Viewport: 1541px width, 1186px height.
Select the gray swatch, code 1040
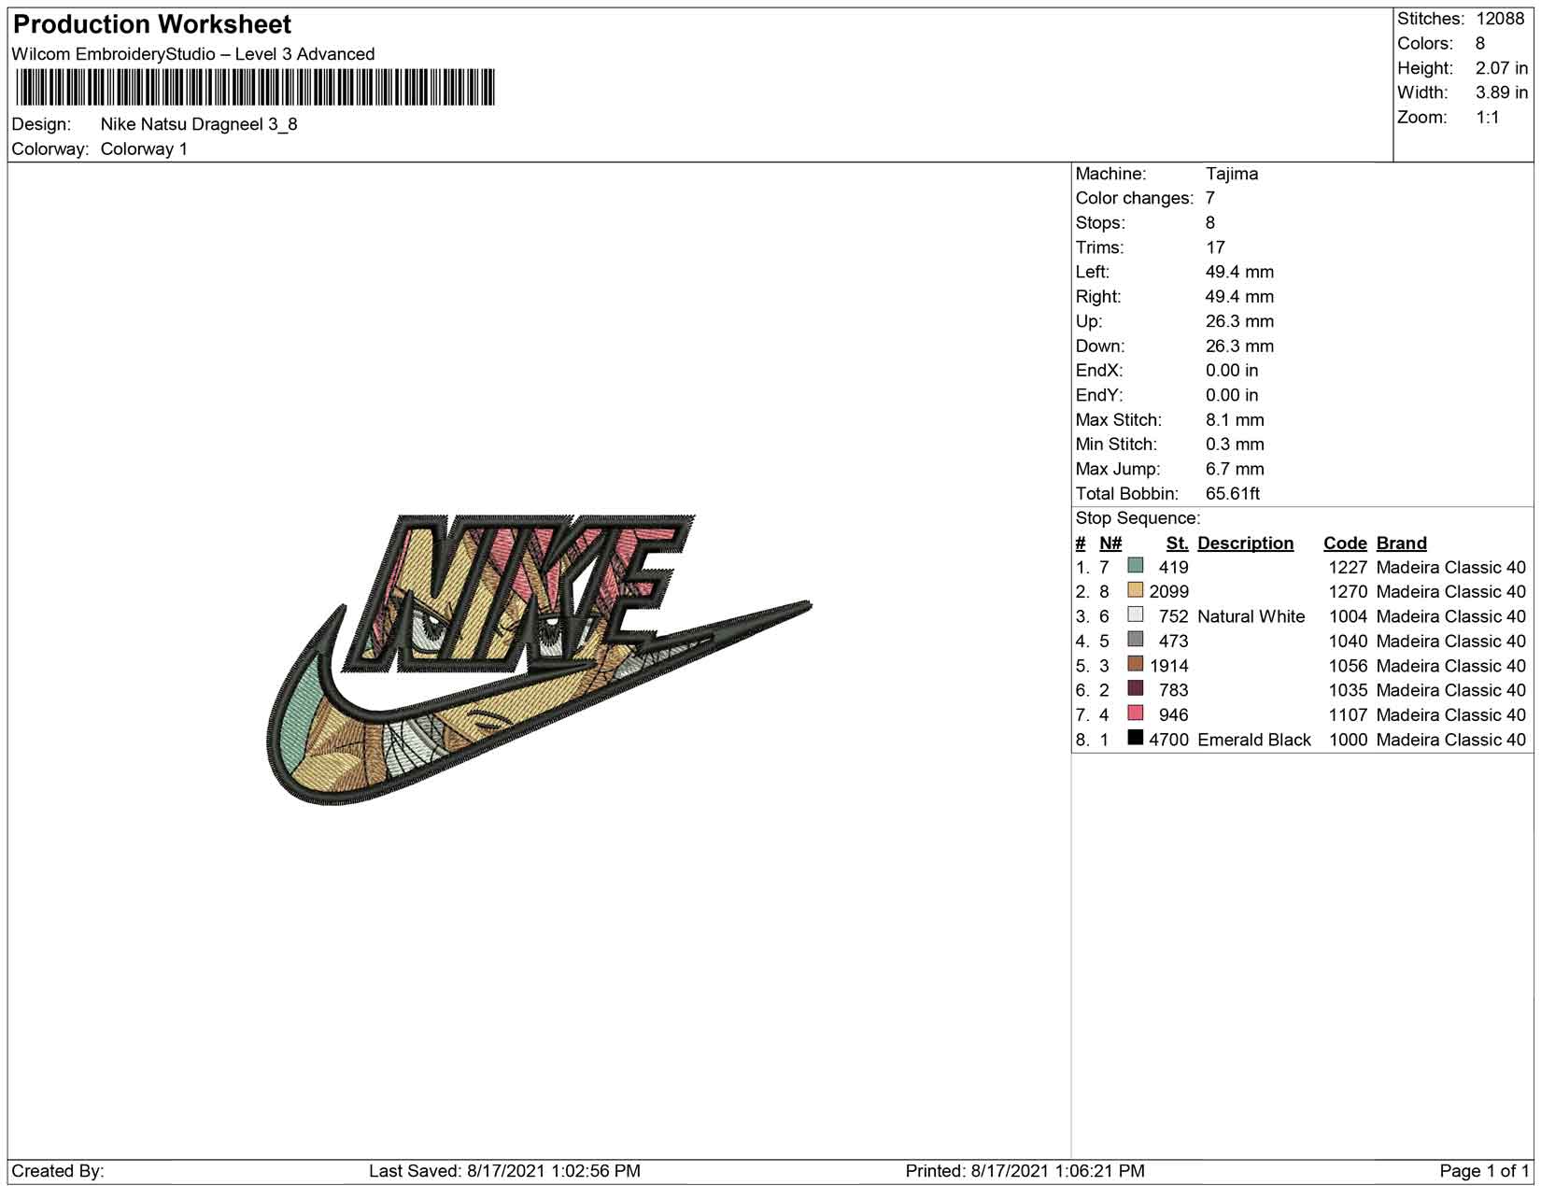point(1136,640)
